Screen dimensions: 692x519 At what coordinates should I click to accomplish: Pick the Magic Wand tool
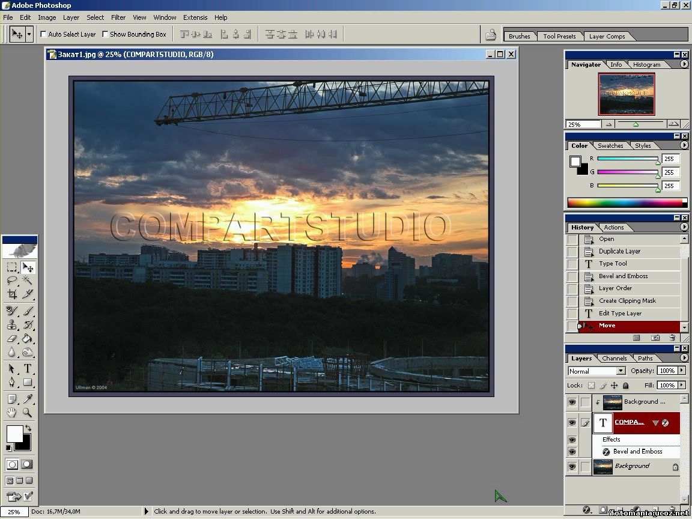[x=28, y=281]
